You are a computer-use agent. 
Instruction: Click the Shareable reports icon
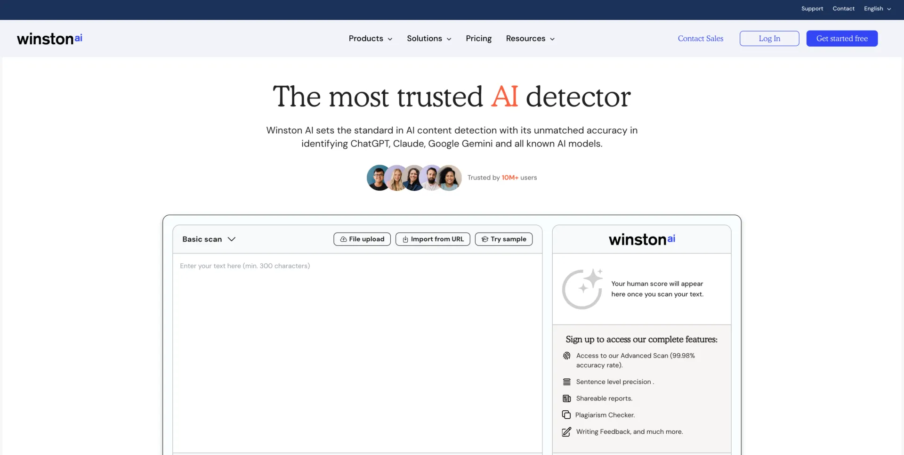coord(566,398)
